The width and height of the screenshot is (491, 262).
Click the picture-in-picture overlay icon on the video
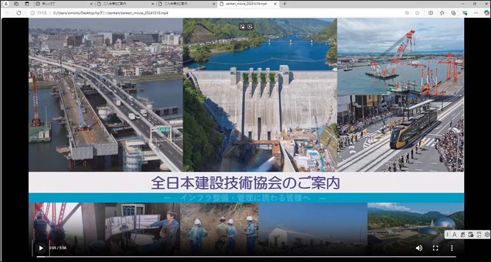click(243, 27)
